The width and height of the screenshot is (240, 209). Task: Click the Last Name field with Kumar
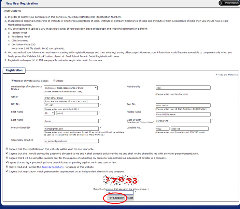coord(71,121)
